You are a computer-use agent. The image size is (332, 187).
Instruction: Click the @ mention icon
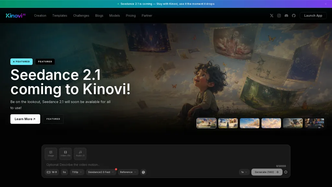pyautogui.click(x=143, y=172)
